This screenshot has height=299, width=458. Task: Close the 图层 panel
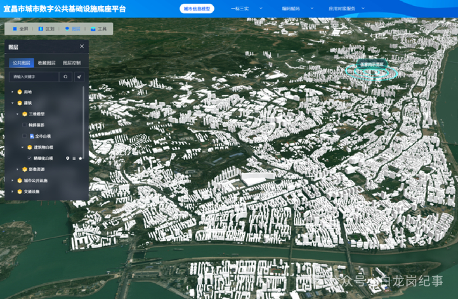click(x=82, y=46)
